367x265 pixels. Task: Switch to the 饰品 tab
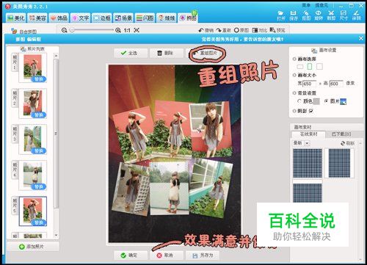click(x=59, y=18)
